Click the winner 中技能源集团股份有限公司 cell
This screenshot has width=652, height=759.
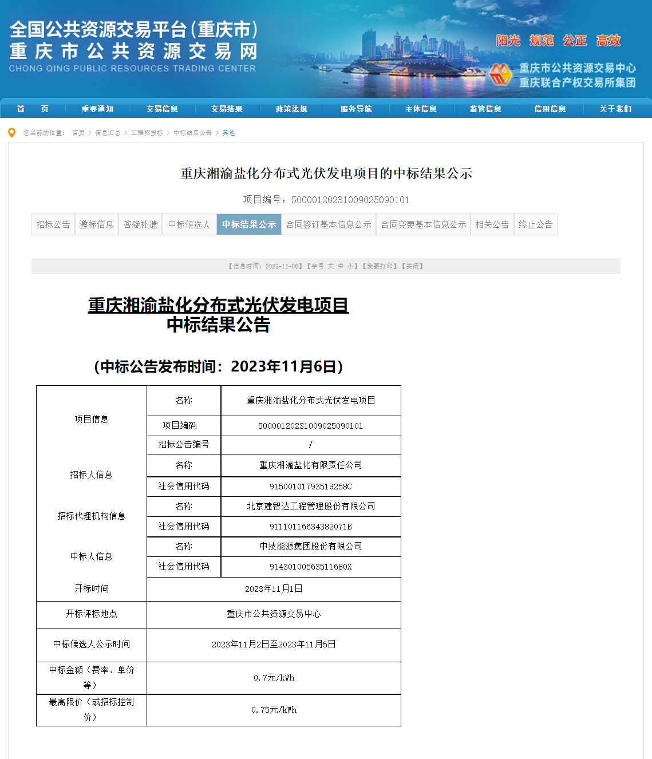pyautogui.click(x=311, y=547)
